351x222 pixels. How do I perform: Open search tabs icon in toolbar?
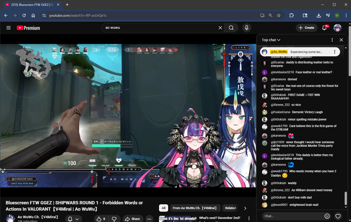tap(305, 15)
